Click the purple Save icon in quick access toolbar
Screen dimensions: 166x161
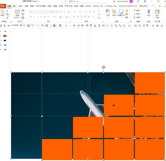pyautogui.click(x=28, y=25)
